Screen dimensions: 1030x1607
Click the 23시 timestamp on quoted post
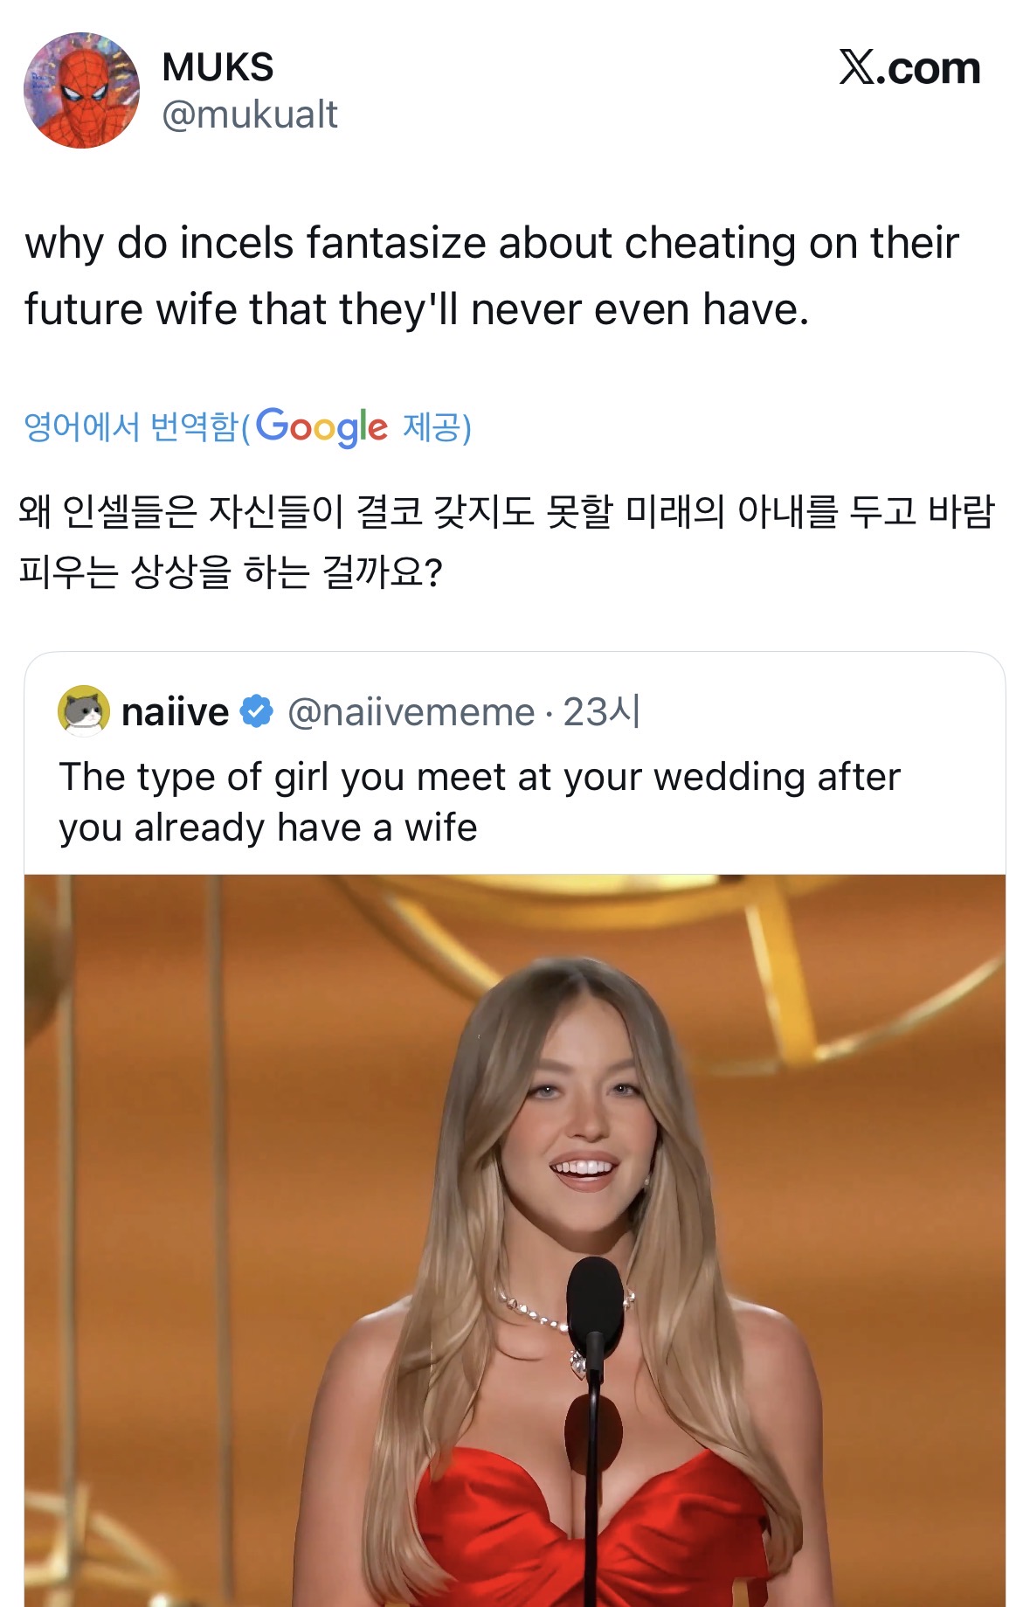click(602, 711)
